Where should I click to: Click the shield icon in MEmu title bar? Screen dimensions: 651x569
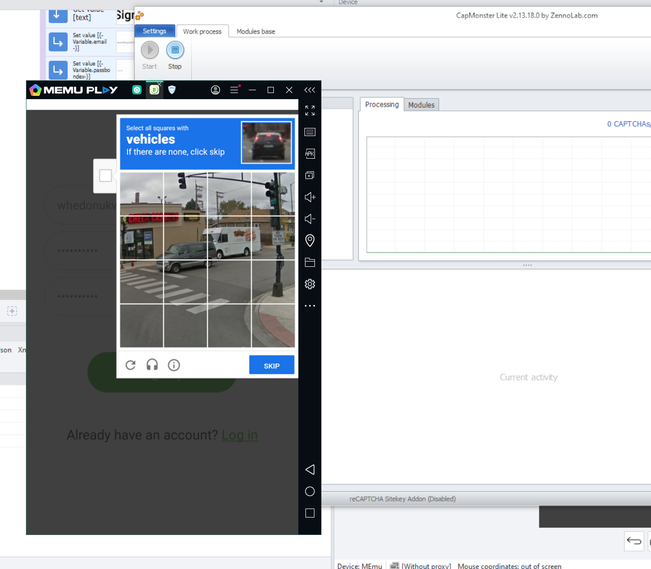coord(172,90)
